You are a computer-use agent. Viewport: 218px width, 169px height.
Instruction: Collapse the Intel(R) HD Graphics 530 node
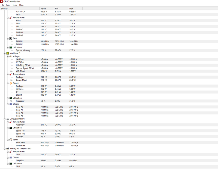tap(5, 149)
